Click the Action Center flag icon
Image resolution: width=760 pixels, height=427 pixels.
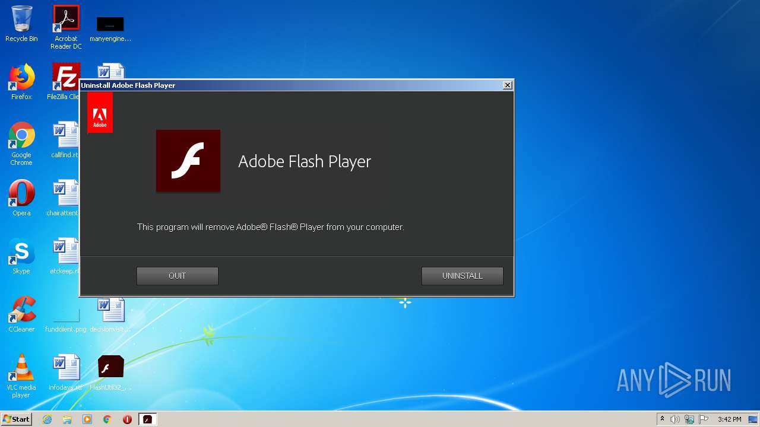pyautogui.click(x=704, y=419)
